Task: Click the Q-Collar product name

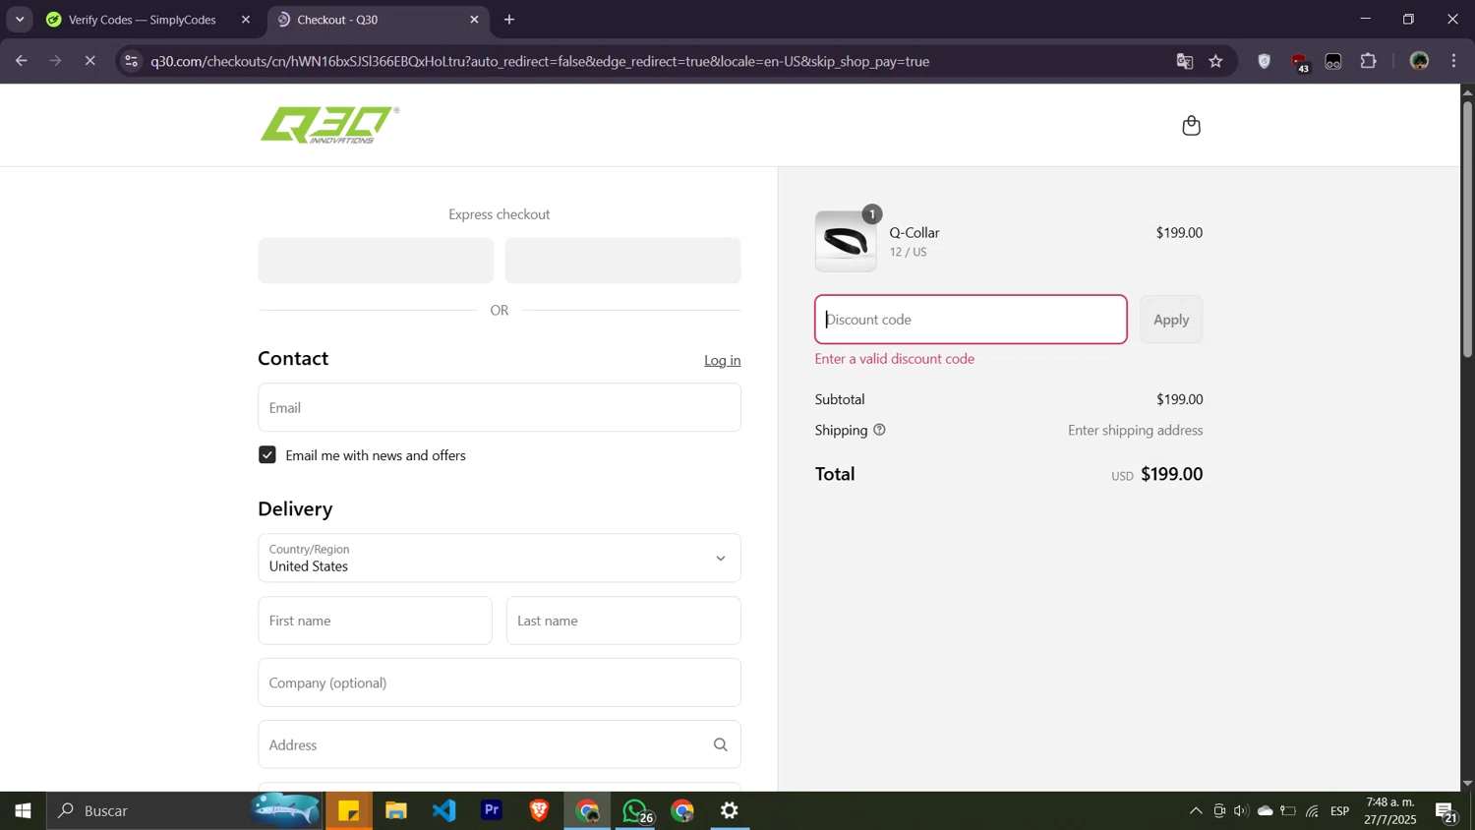Action: point(914,233)
